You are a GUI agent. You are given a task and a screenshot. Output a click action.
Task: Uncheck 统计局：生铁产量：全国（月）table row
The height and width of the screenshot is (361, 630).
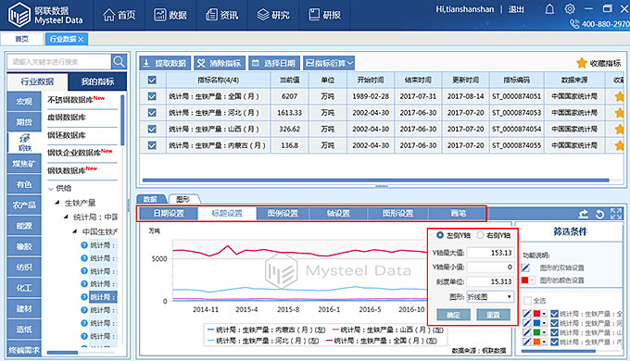[x=152, y=96]
